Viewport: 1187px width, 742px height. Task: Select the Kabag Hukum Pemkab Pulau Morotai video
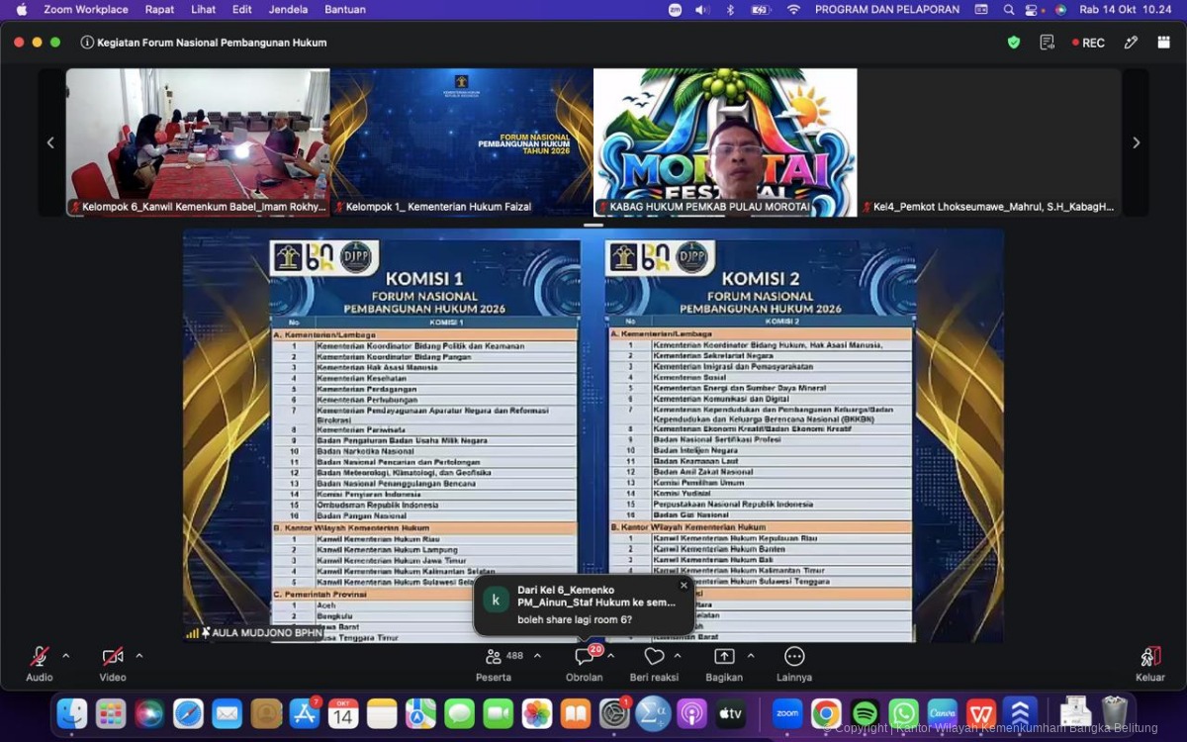pyautogui.click(x=725, y=142)
